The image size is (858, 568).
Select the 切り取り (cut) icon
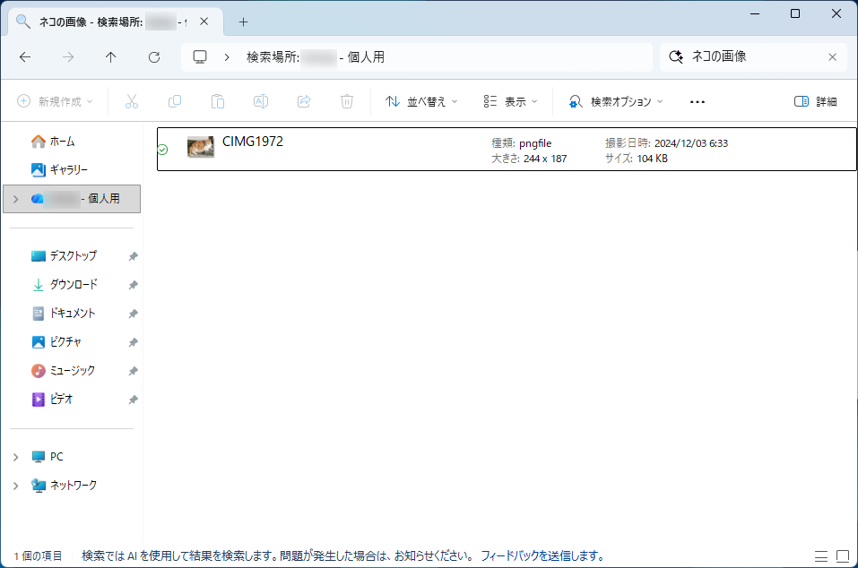click(132, 101)
